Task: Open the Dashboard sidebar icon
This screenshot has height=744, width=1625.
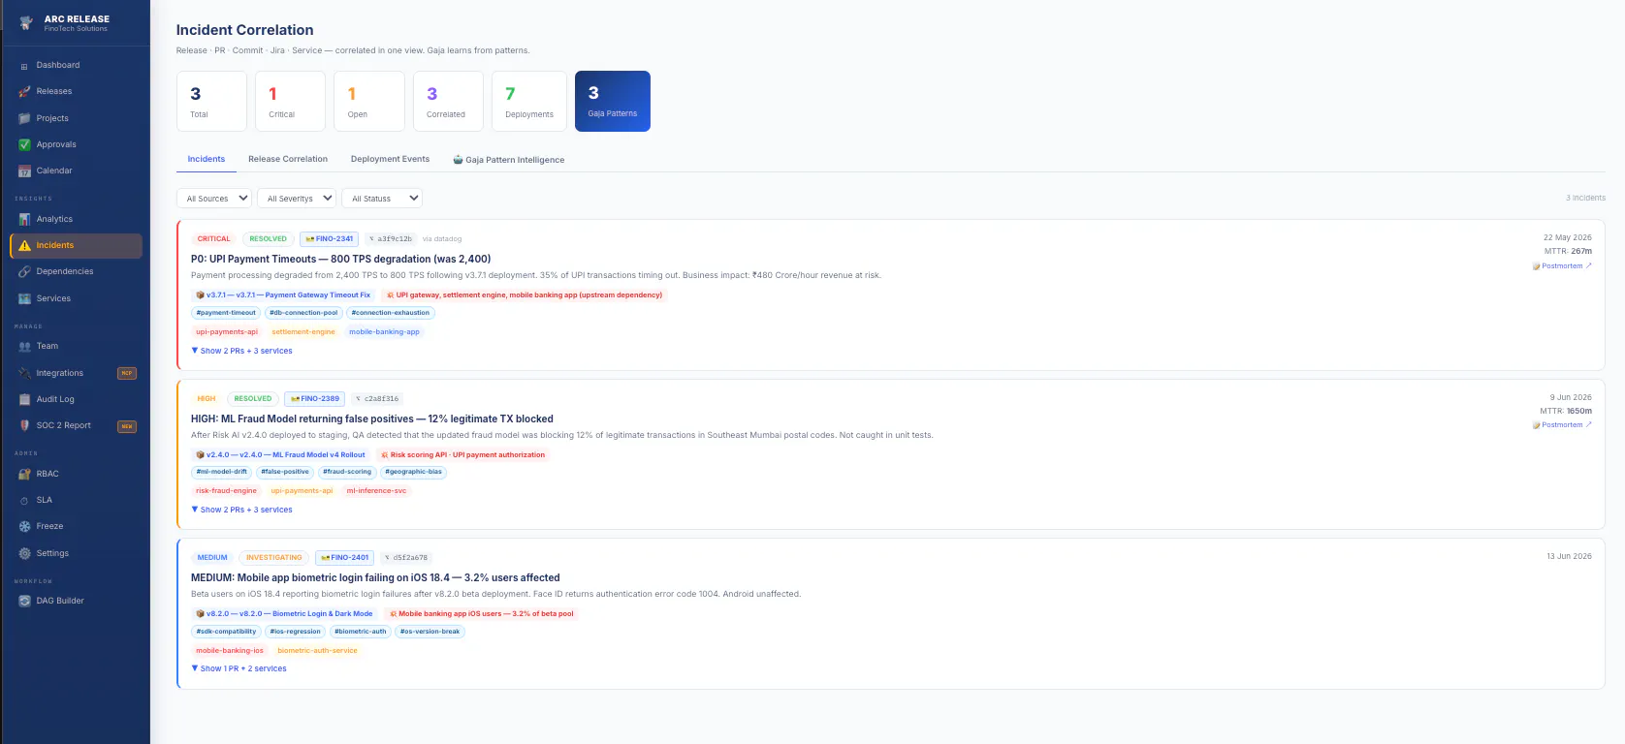Action: click(x=24, y=66)
